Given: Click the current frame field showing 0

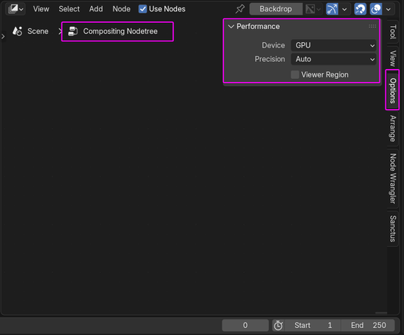Looking at the screenshot, I should coord(245,326).
